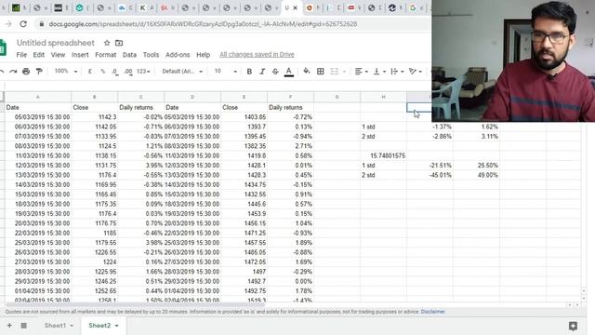Image resolution: width=595 pixels, height=335 pixels.
Task: Switch to Sheet1 tab
Action: (55, 326)
